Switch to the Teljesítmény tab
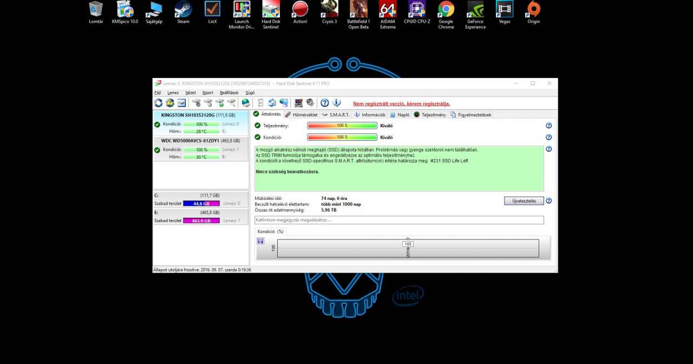 coord(430,115)
